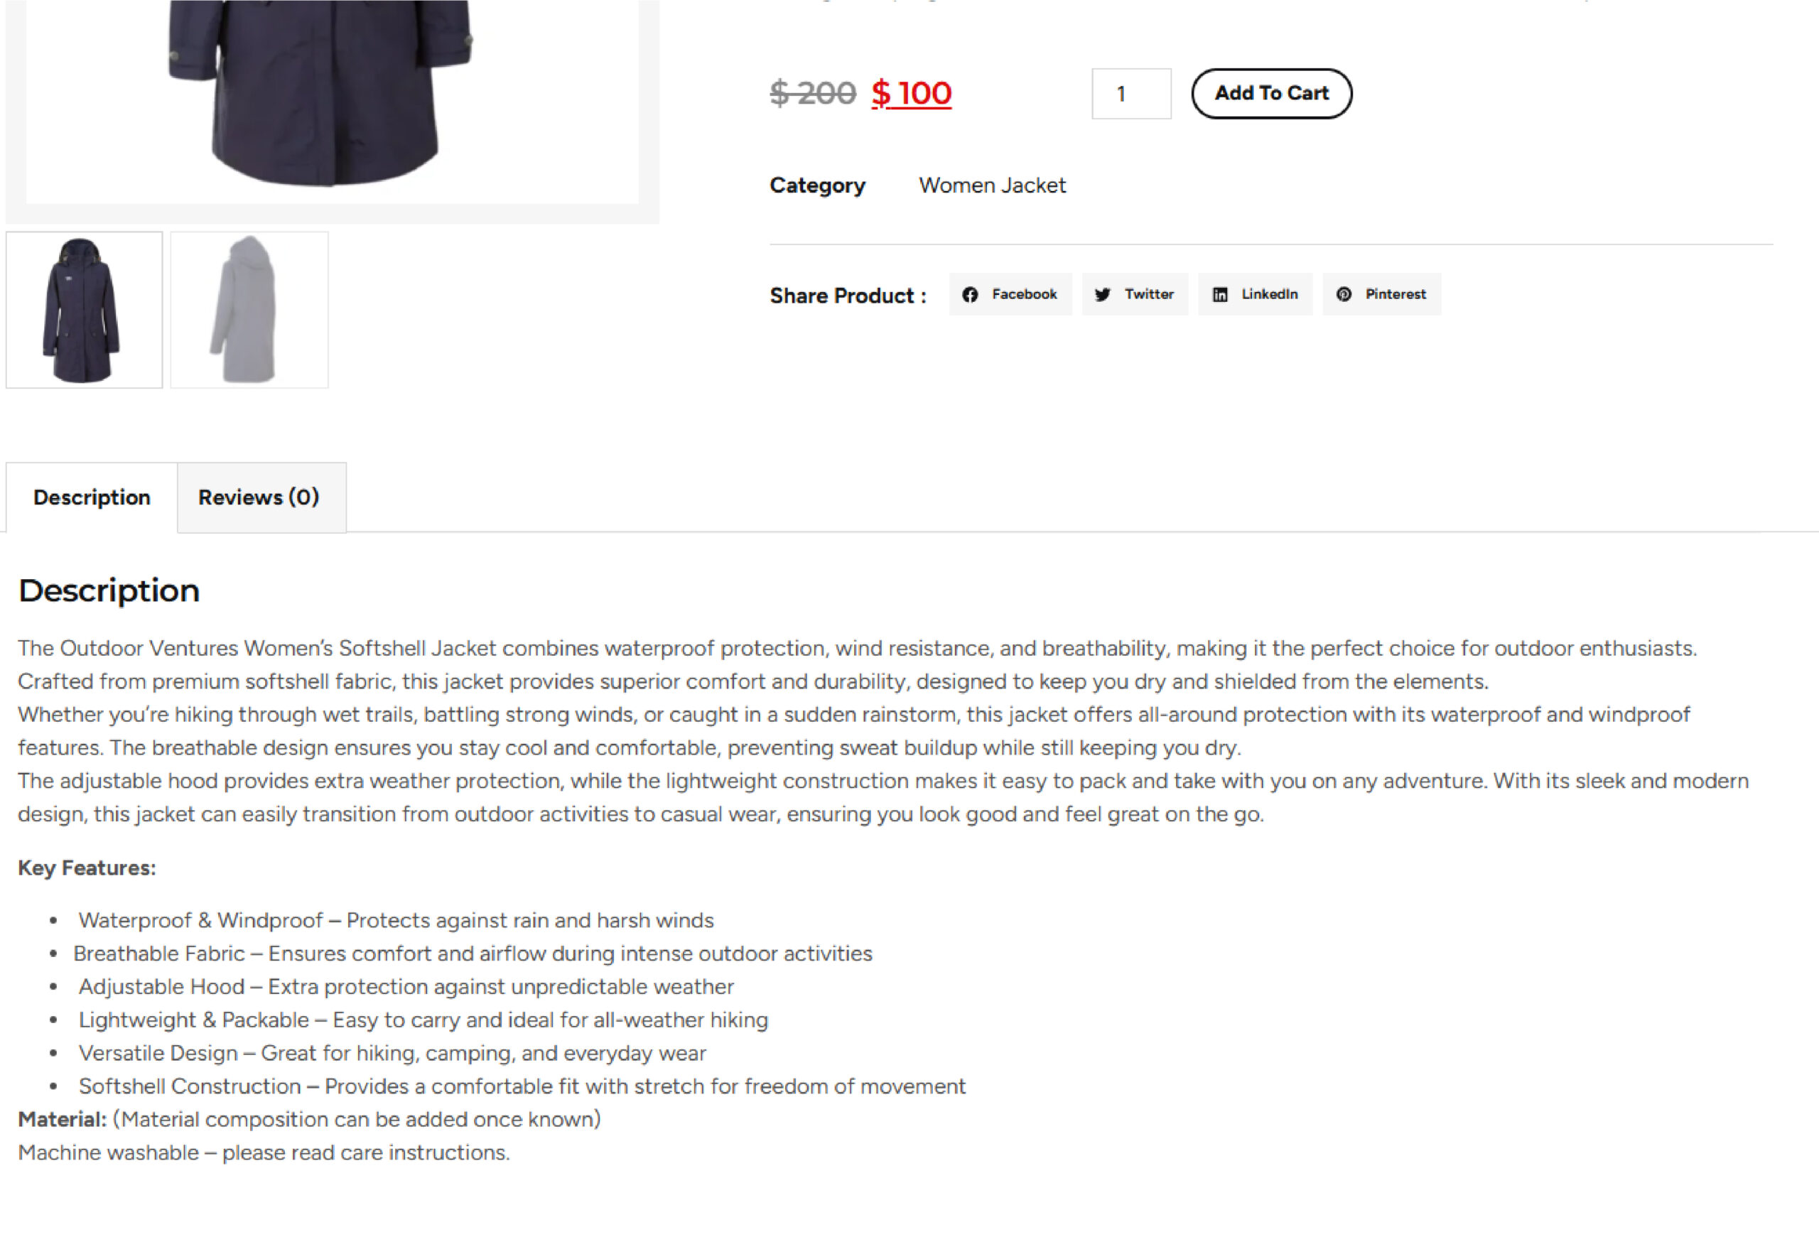Image resolution: width=1819 pixels, height=1254 pixels.
Task: Share product via Facebook button text
Action: tap(1024, 294)
